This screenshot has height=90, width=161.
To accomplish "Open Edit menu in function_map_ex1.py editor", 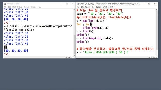I will (x=82, y=7).
